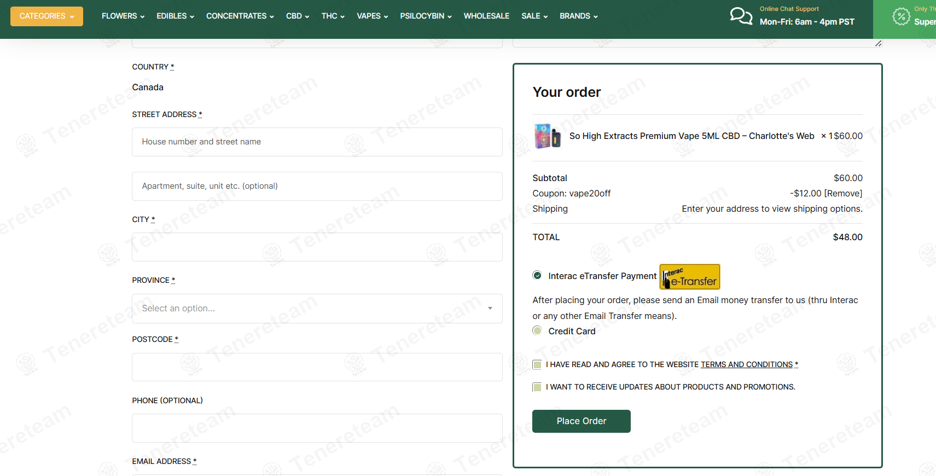The image size is (936, 476).
Task: Open the Province select dropdown
Action: click(x=317, y=309)
